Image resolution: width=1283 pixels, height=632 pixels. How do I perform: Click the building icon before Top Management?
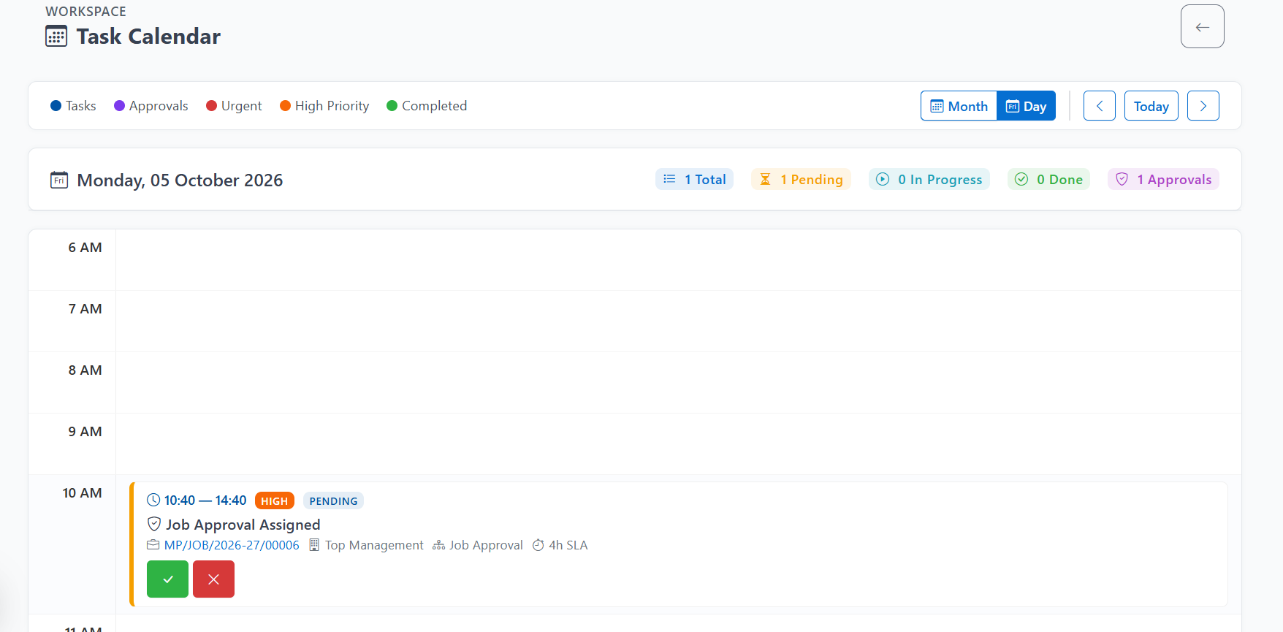(314, 545)
